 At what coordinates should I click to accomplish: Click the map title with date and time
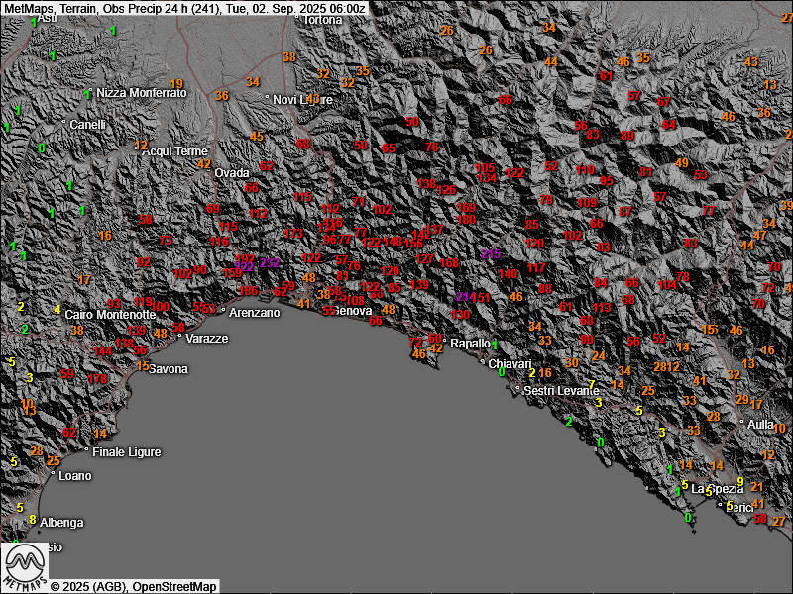[184, 8]
